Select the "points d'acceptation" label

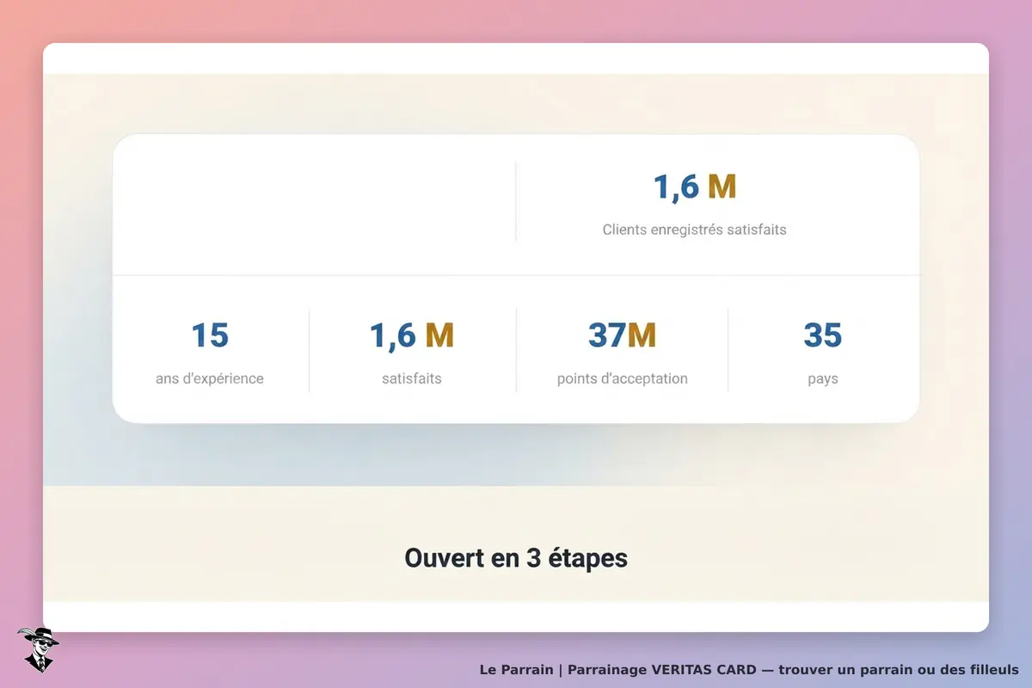point(622,378)
